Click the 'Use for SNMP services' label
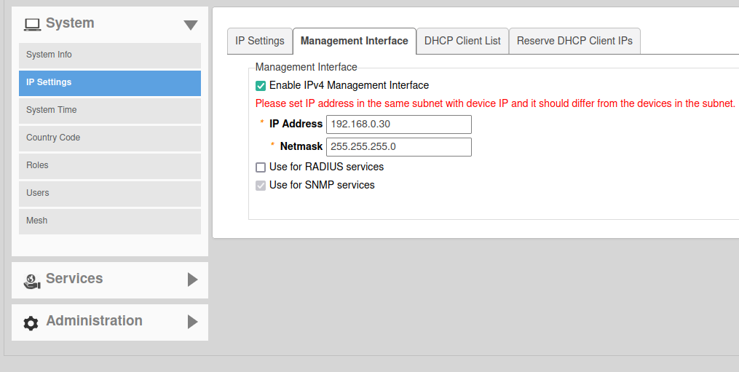The image size is (739, 372). tap(322, 185)
